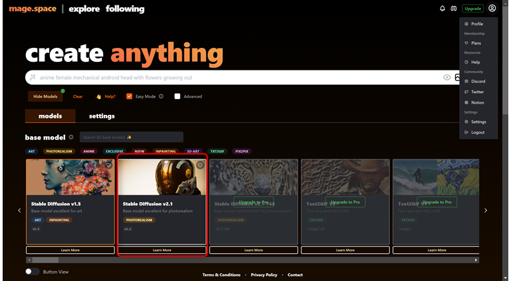Open the notifications bell
511x281 pixels.
coord(442,9)
